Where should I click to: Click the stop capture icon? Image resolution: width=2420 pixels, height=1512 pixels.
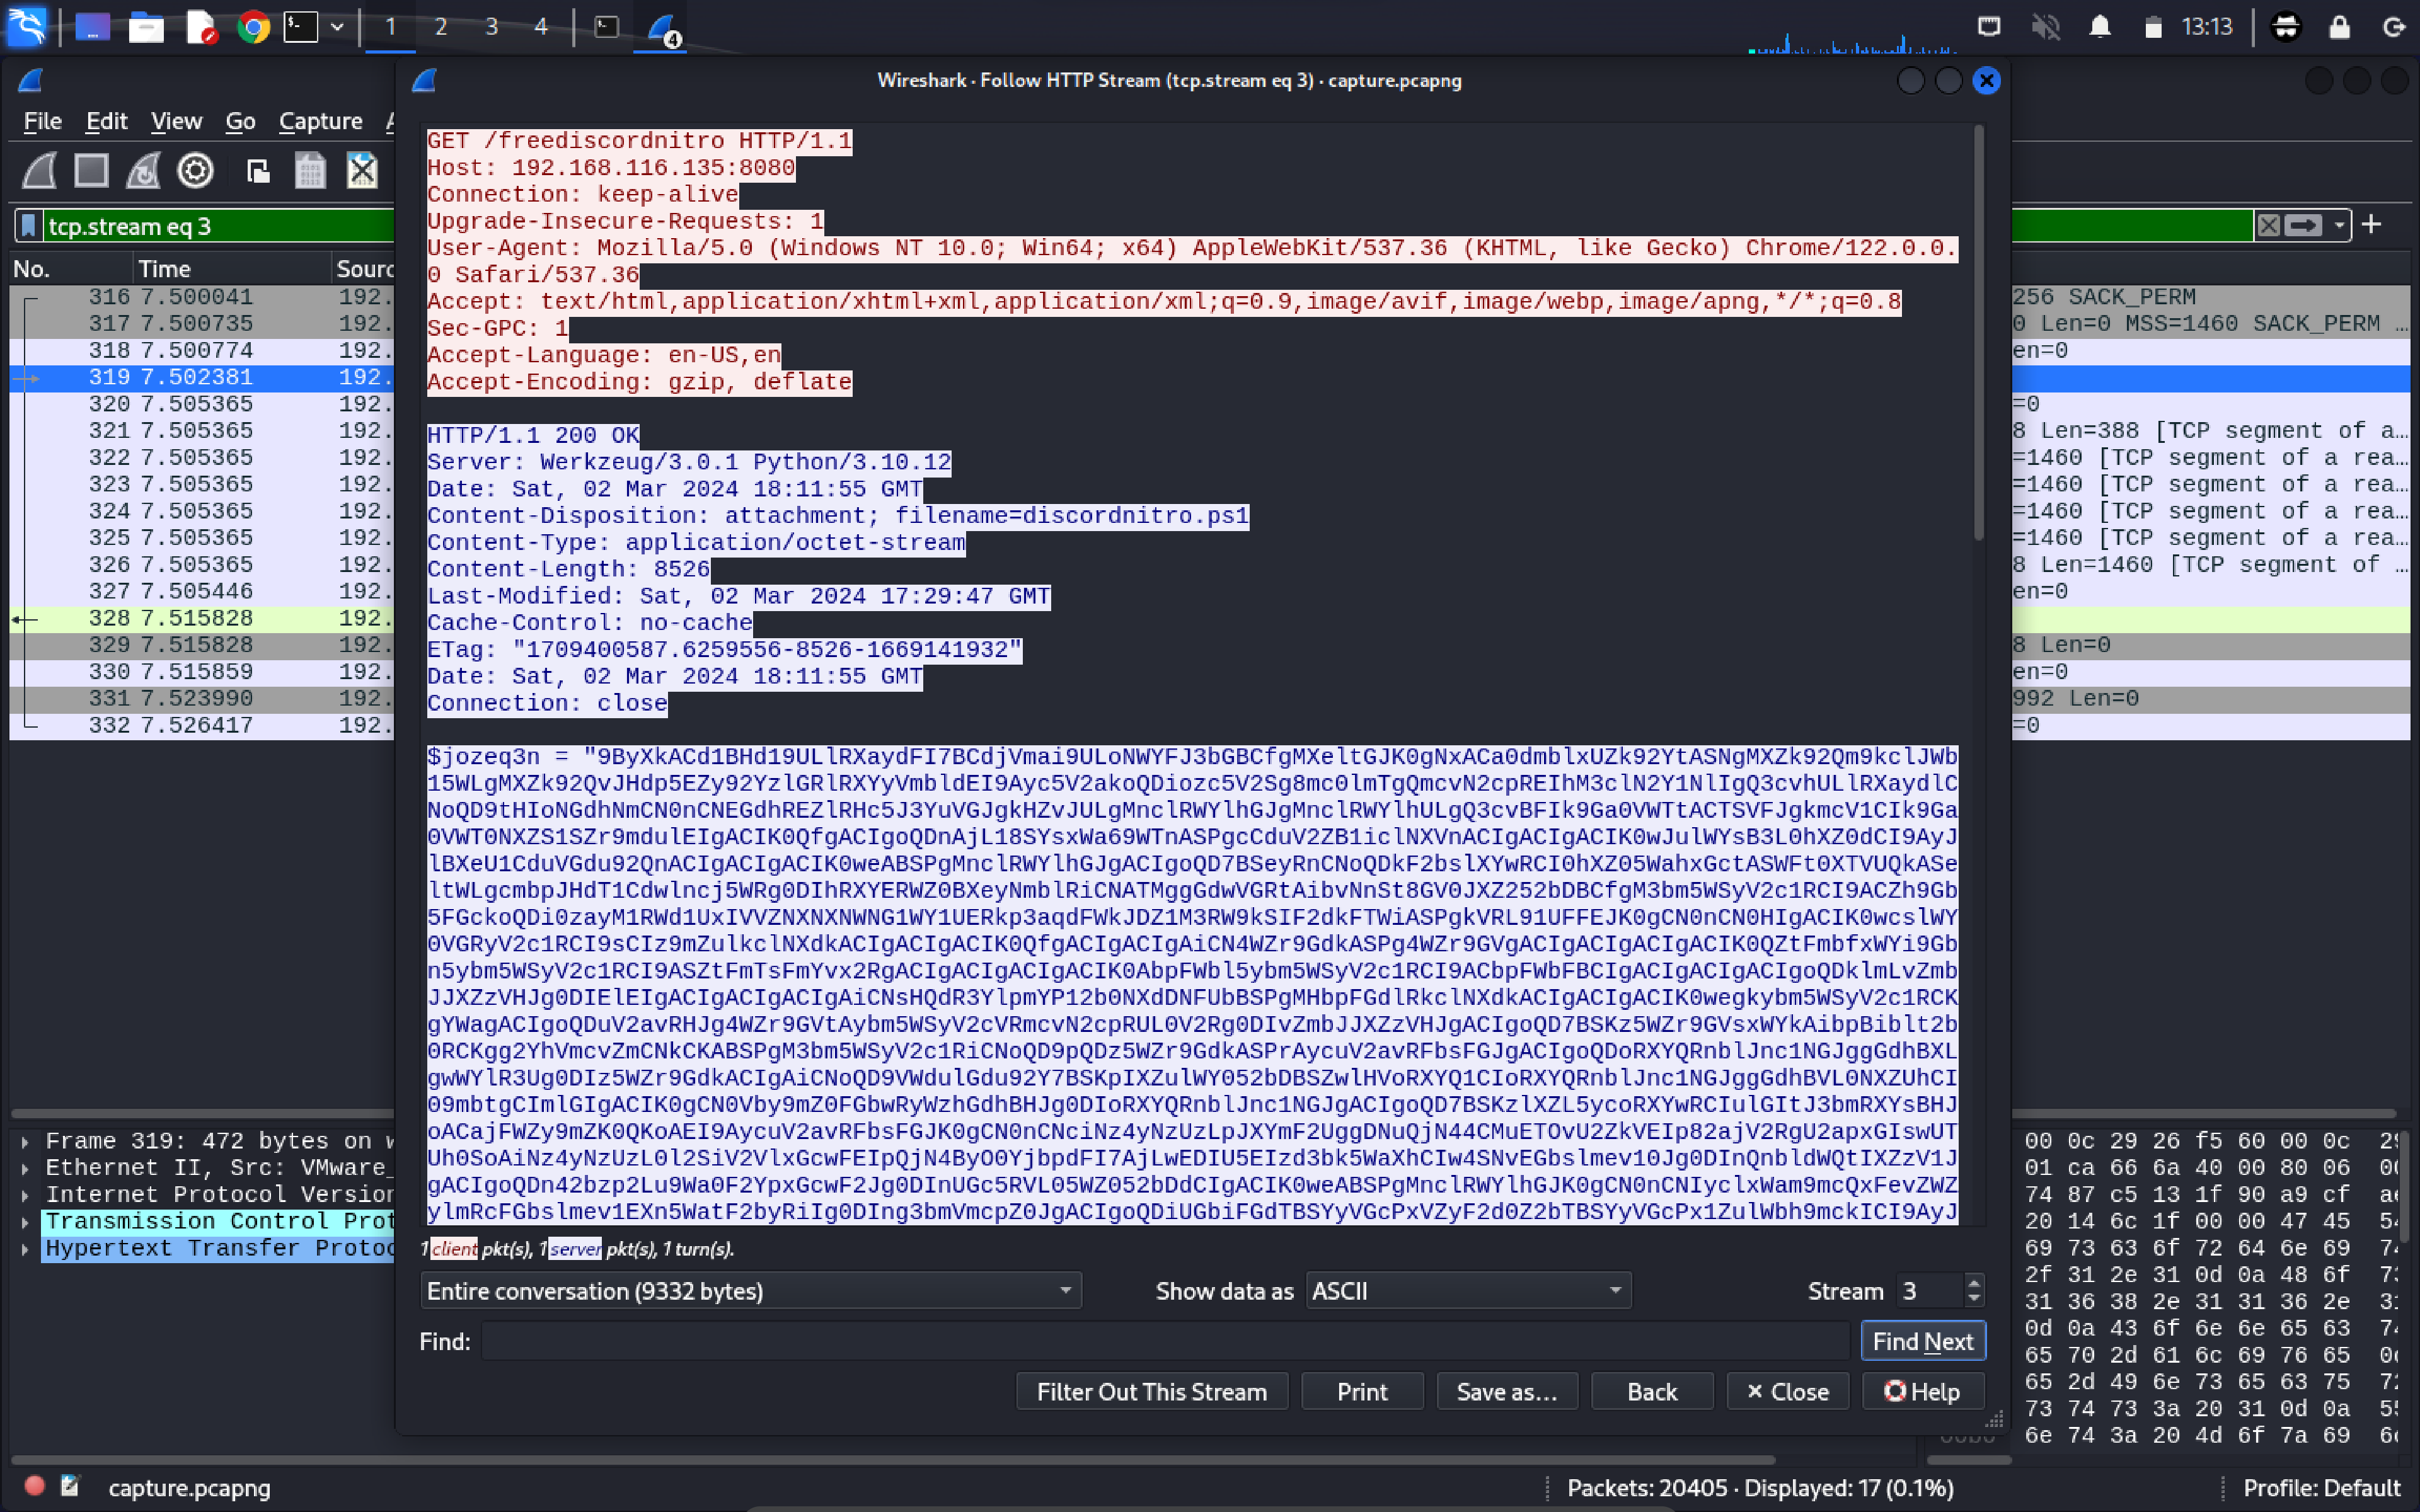(92, 171)
